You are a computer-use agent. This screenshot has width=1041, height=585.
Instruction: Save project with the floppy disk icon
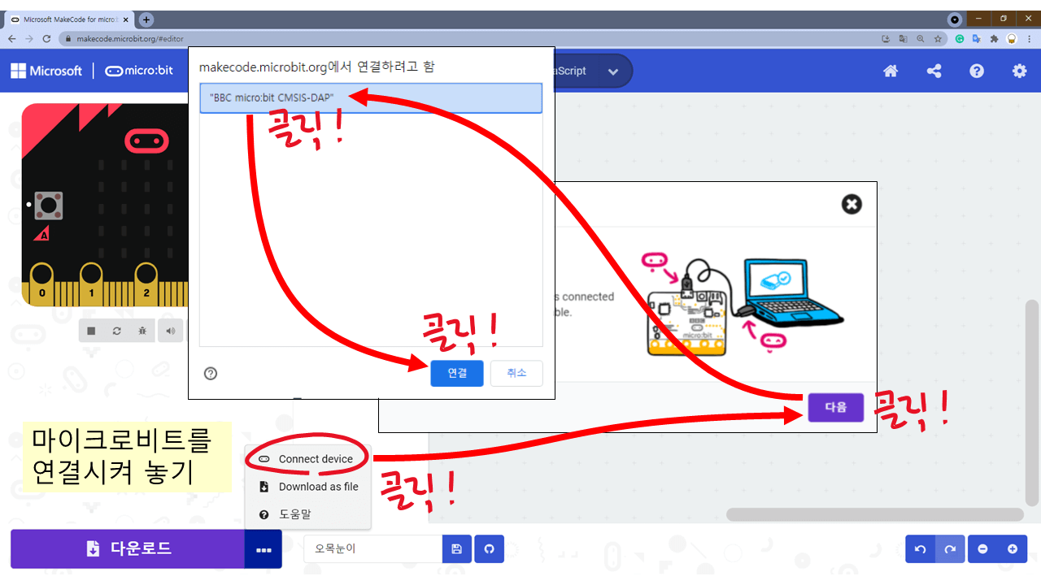tap(456, 549)
